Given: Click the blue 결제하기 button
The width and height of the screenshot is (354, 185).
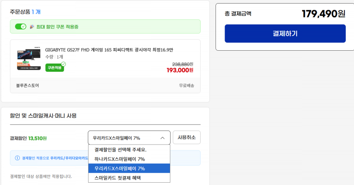Looking at the screenshot, I should (x=285, y=33).
